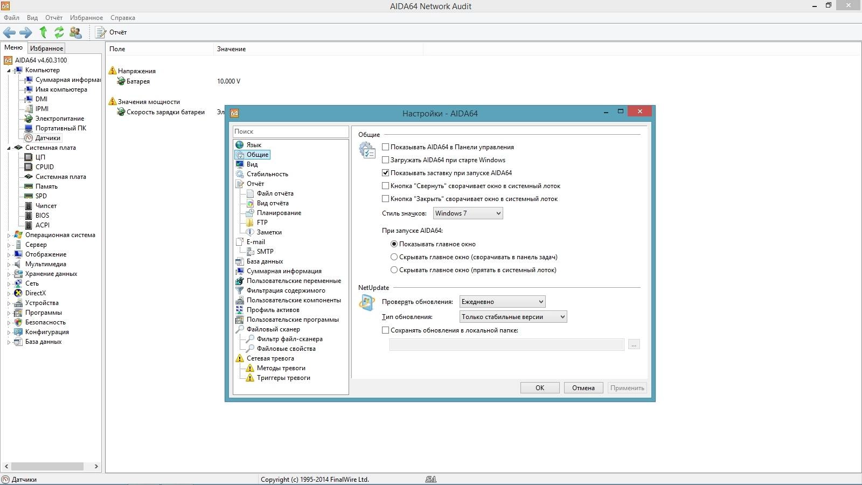This screenshot has height=485, width=862.
Task: Open Фильтрация содержимого settings page
Action: point(286,290)
